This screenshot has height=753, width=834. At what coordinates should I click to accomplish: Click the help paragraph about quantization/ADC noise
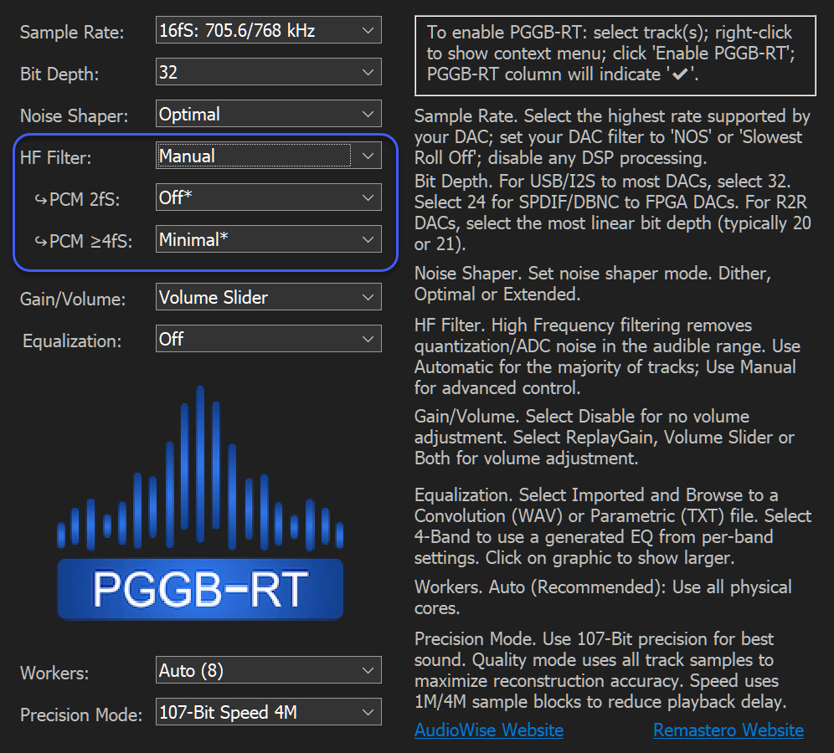[x=607, y=356]
